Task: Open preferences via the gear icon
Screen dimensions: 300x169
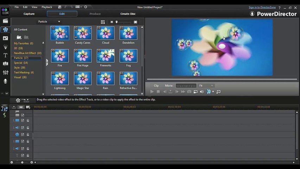Action: click(x=85, y=7)
